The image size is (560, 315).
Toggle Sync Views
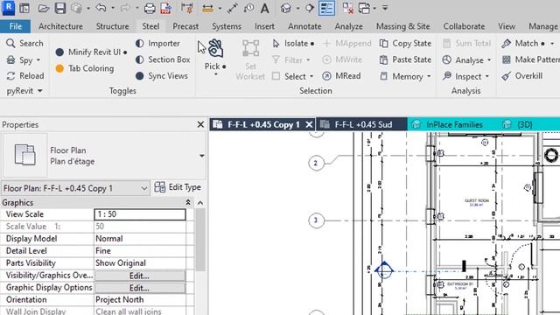162,76
